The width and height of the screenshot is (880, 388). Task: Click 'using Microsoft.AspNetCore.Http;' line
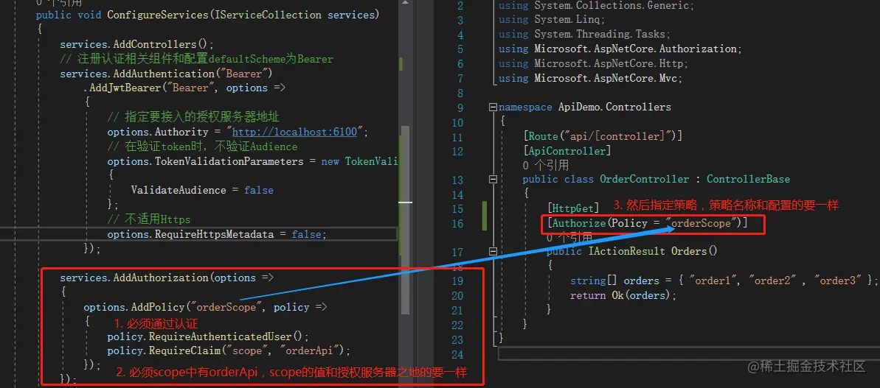594,63
